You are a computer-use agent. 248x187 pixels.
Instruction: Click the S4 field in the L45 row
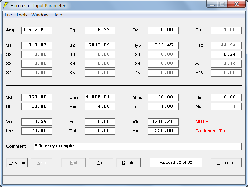(37, 73)
